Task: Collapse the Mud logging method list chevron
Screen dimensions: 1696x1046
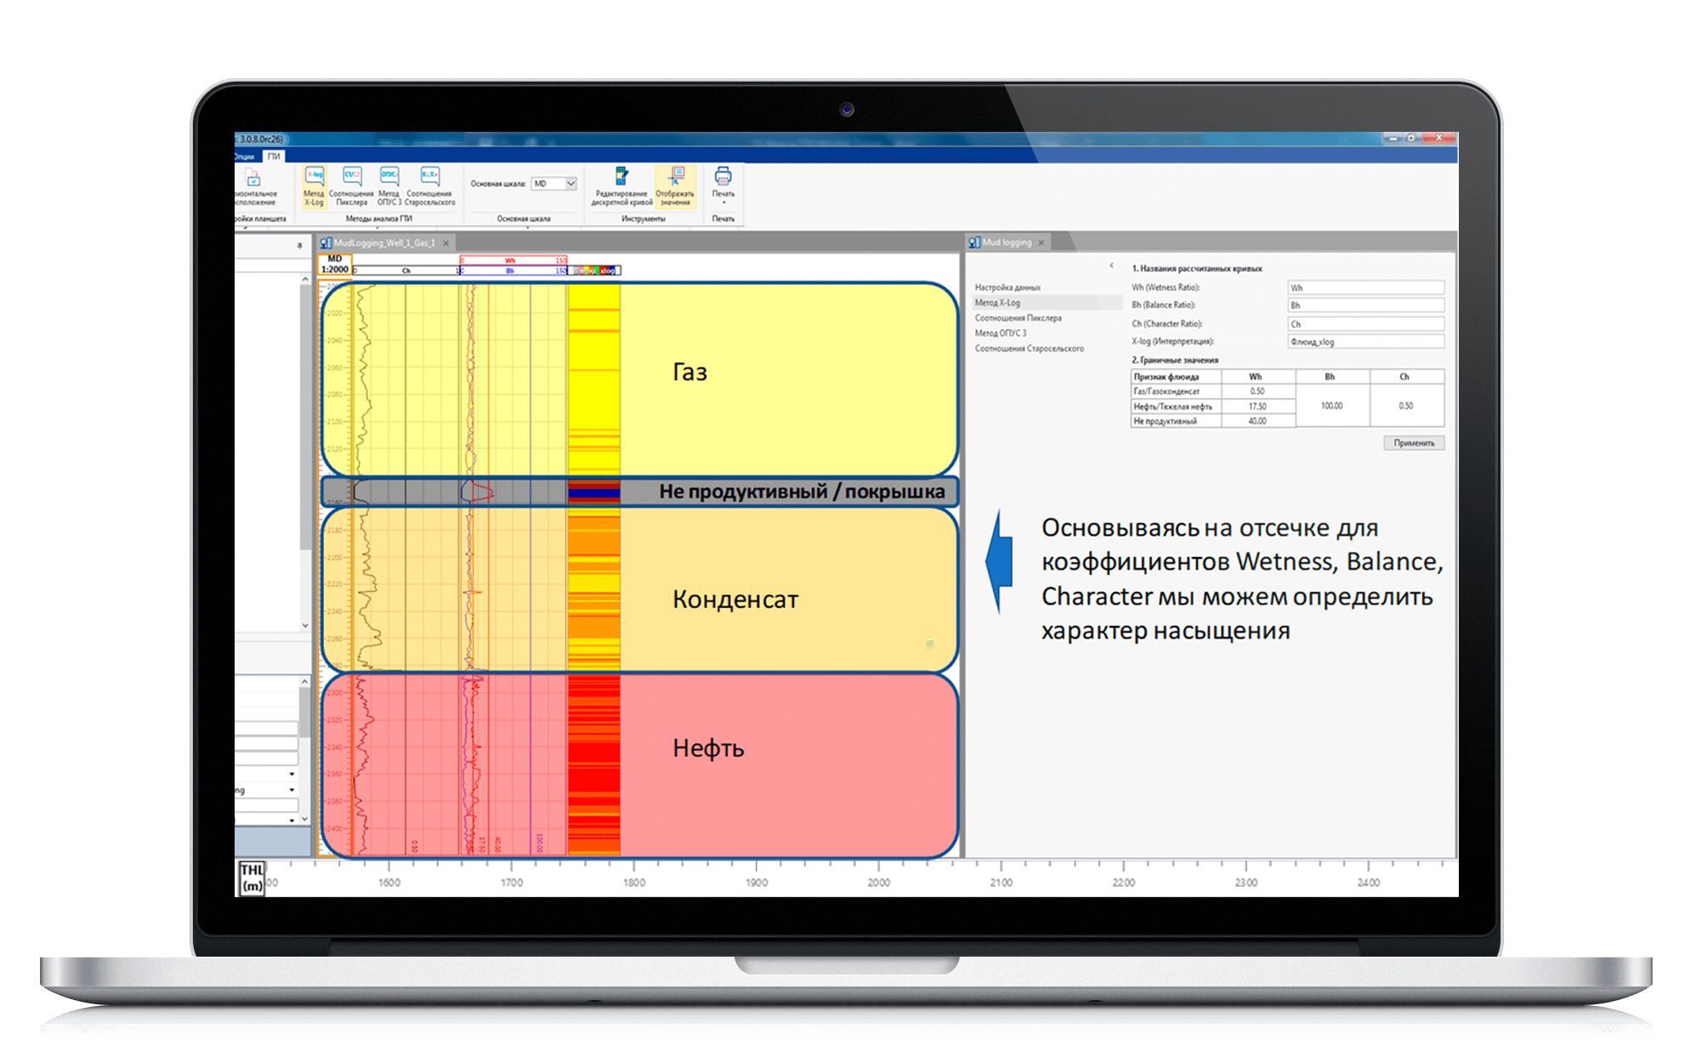Action: pyautogui.click(x=1111, y=266)
